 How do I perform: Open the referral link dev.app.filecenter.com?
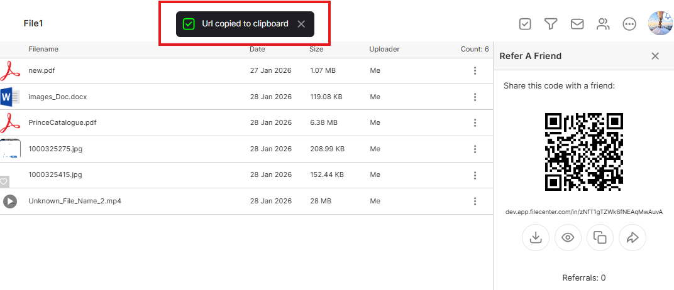click(x=584, y=212)
